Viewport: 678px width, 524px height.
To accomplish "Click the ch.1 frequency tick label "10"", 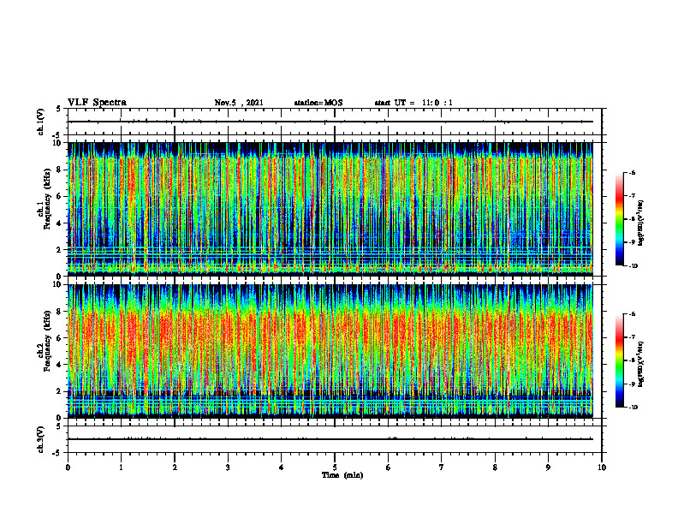I will click(57, 143).
